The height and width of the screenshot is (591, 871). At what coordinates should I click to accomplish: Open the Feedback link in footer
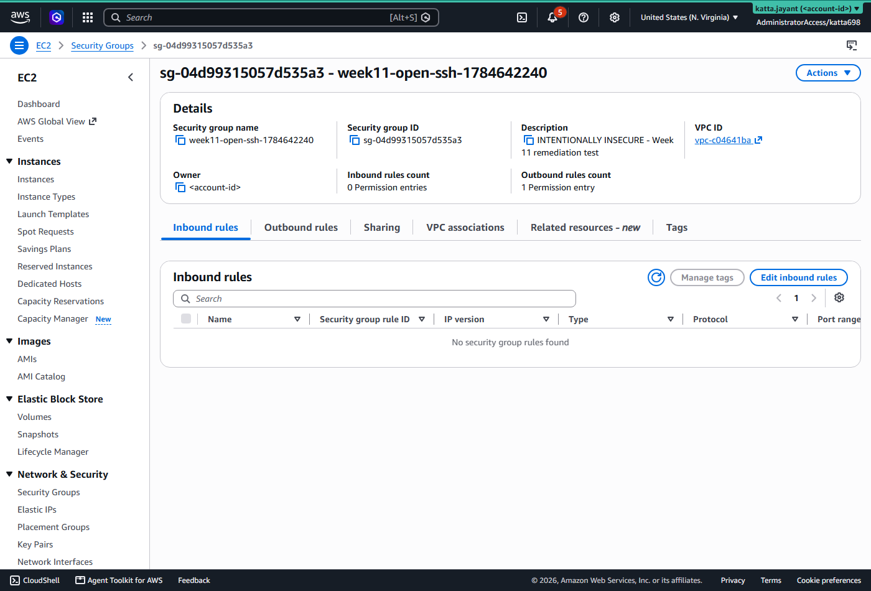pyautogui.click(x=194, y=580)
